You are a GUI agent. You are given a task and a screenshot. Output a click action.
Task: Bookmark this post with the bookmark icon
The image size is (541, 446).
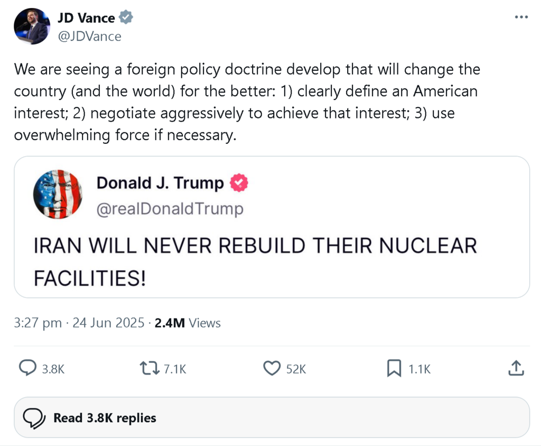[x=394, y=368]
